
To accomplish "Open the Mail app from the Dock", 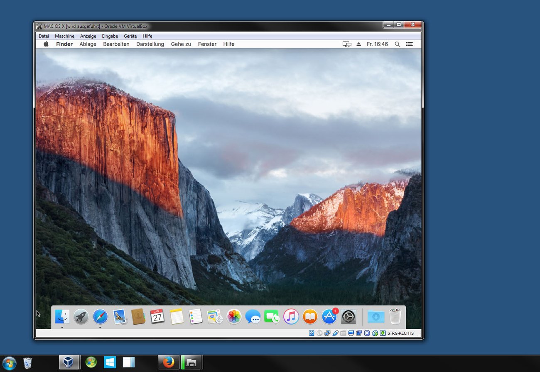I will (119, 316).
